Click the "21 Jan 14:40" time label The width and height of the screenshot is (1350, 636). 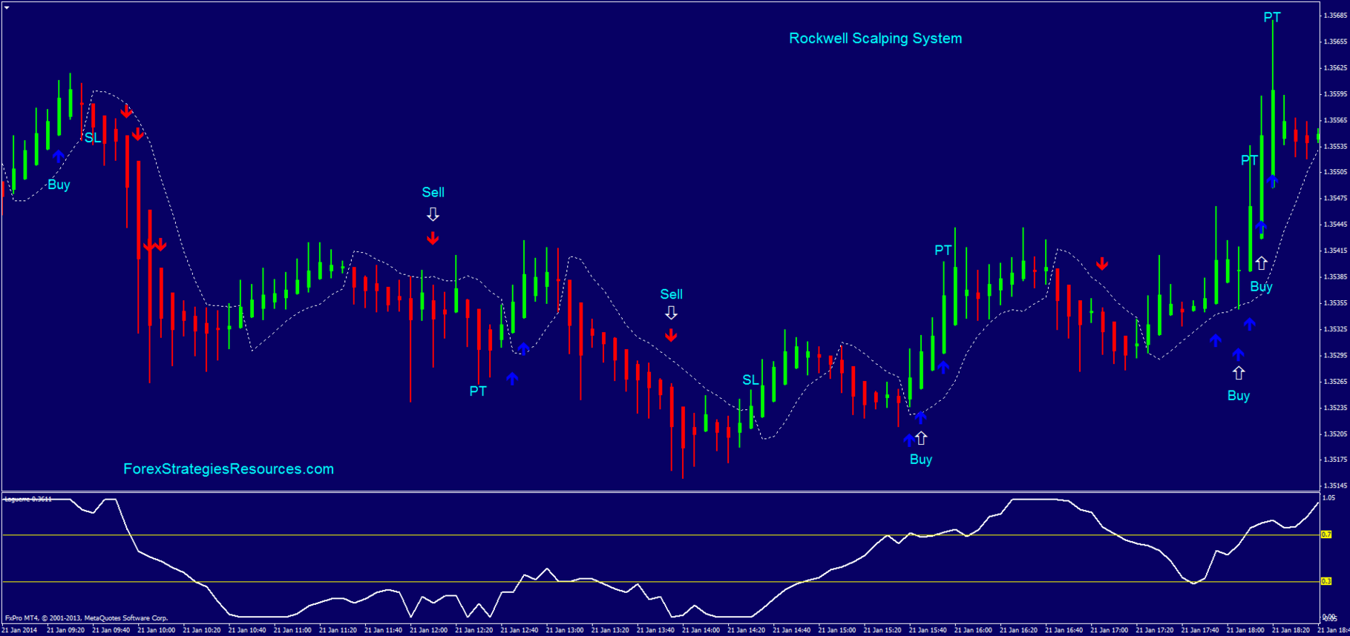[791, 630]
